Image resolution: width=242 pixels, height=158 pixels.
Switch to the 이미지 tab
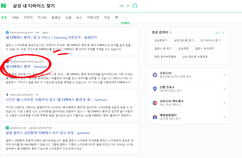point(28,18)
